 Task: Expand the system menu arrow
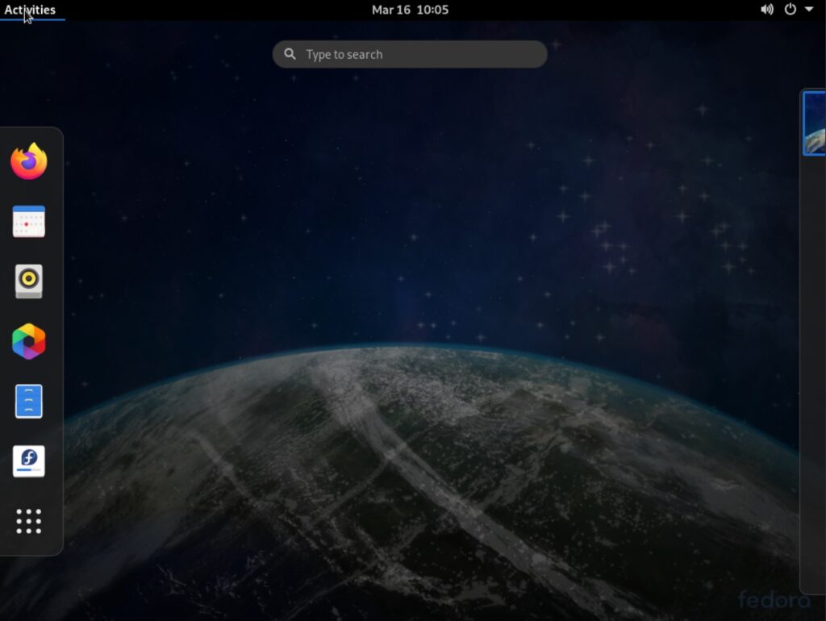809,10
